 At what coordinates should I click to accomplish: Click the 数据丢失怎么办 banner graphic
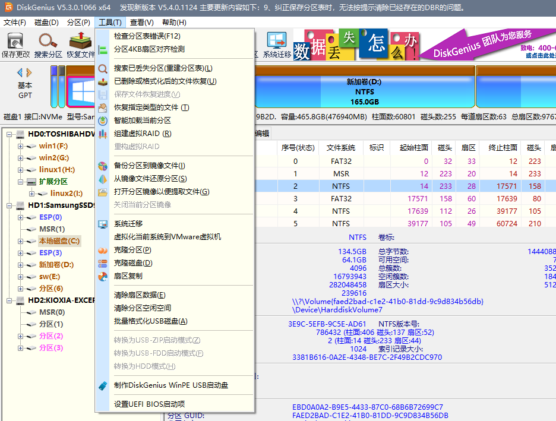tap(356, 45)
